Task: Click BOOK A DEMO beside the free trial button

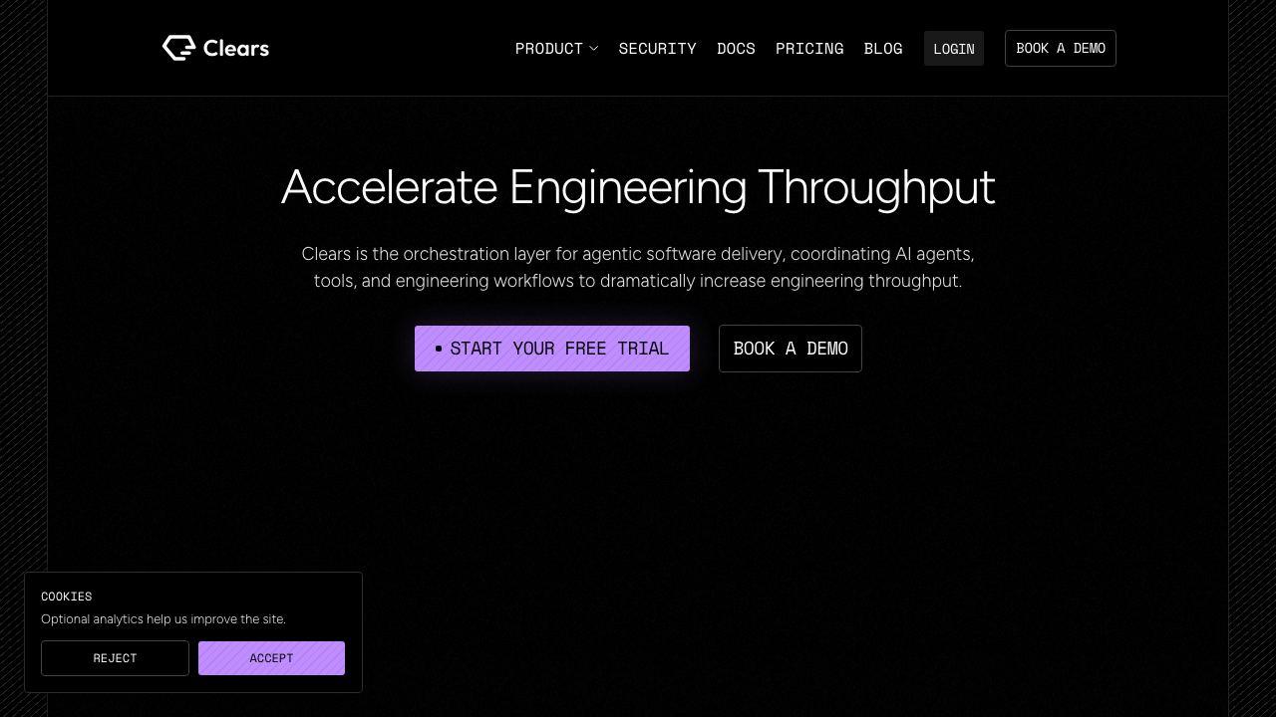Action: click(x=791, y=349)
